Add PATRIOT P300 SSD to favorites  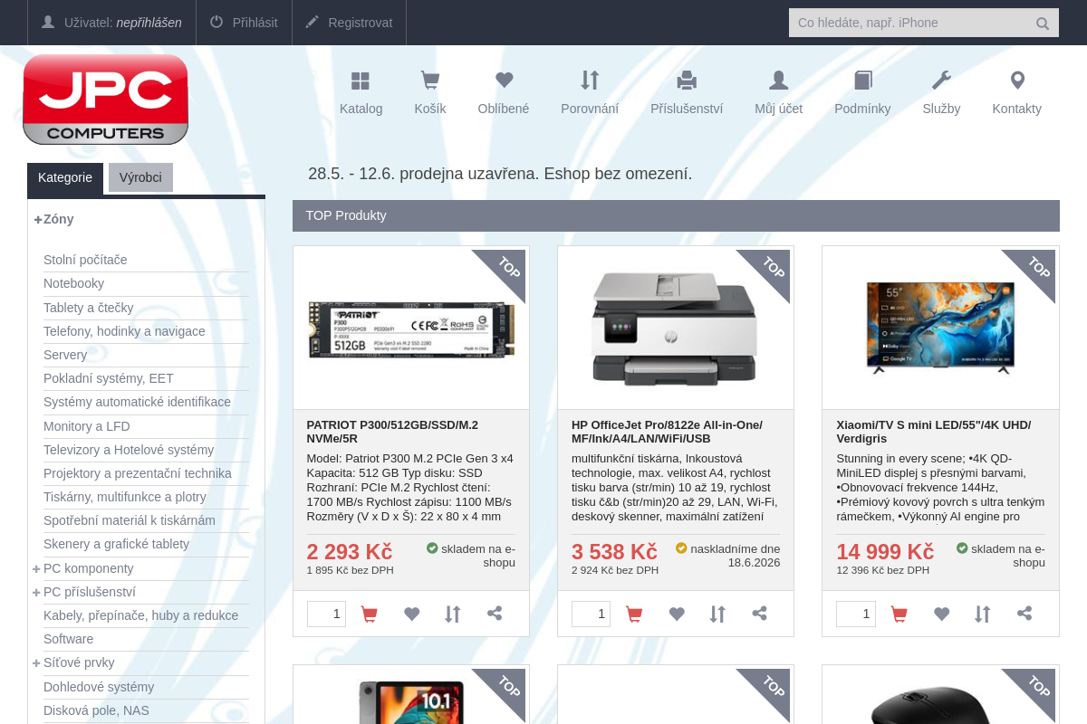411,614
